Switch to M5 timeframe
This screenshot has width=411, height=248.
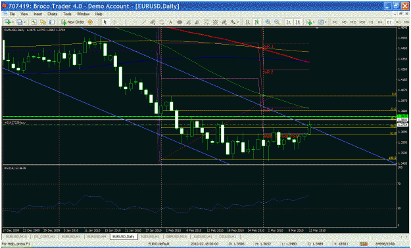click(344, 22)
